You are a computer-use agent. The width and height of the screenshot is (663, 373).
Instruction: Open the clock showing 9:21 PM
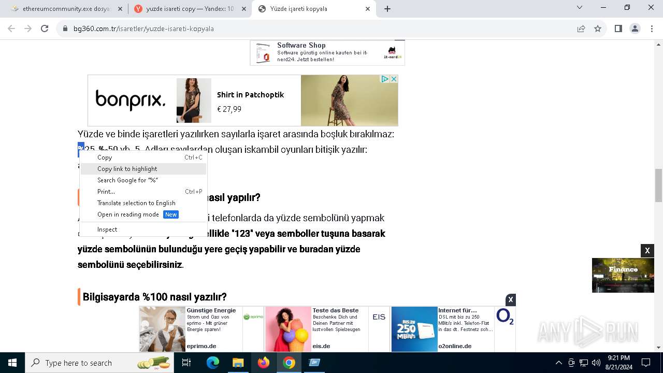(618, 363)
